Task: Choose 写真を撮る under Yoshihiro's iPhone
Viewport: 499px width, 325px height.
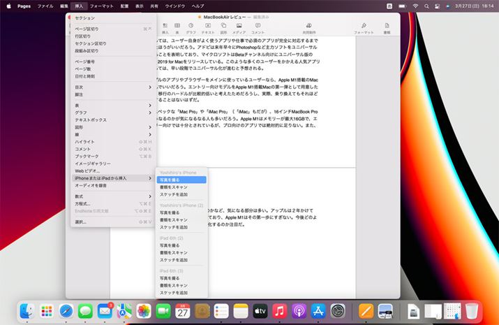Action: point(181,180)
